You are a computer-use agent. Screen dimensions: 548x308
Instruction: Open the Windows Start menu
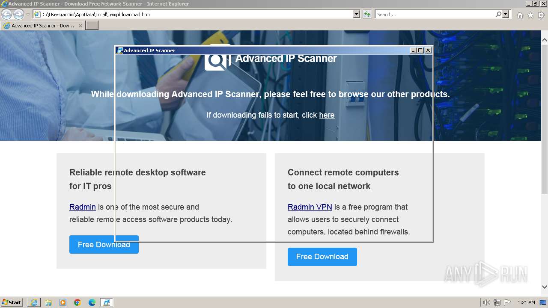[x=12, y=302]
